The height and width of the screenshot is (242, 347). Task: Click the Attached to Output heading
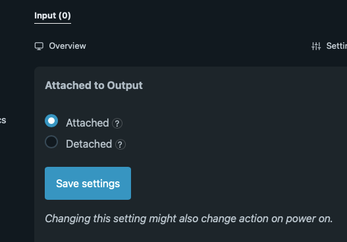[94, 86]
